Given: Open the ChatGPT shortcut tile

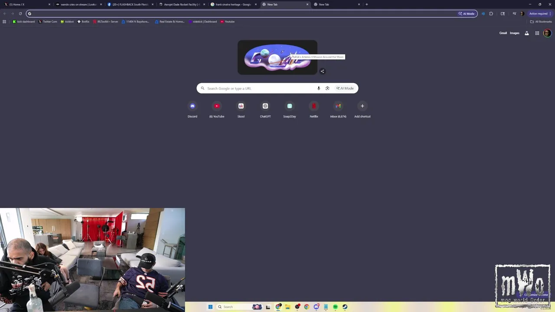Looking at the screenshot, I should click(265, 109).
